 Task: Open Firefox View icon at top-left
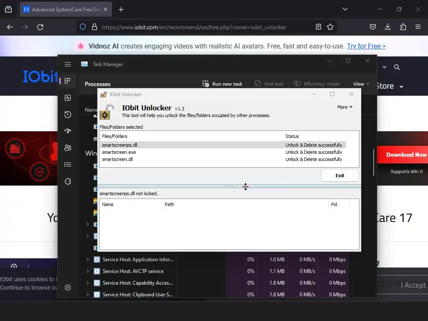tap(8, 9)
